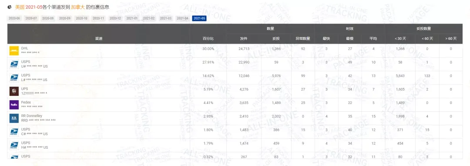
Task: Click the 24,713 shipments cell
Action: [244, 49]
